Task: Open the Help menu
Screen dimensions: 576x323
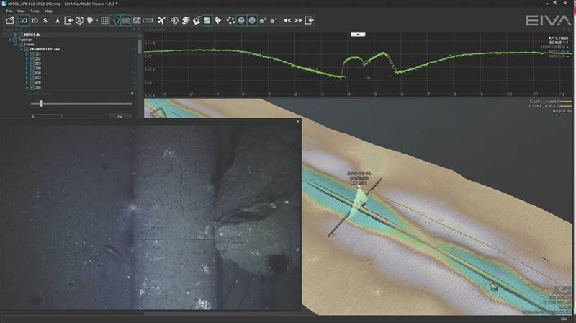Action: click(48, 11)
